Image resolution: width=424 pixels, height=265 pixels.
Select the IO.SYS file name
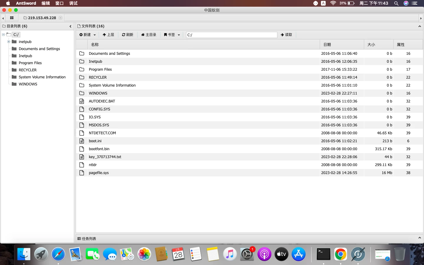coord(95,117)
